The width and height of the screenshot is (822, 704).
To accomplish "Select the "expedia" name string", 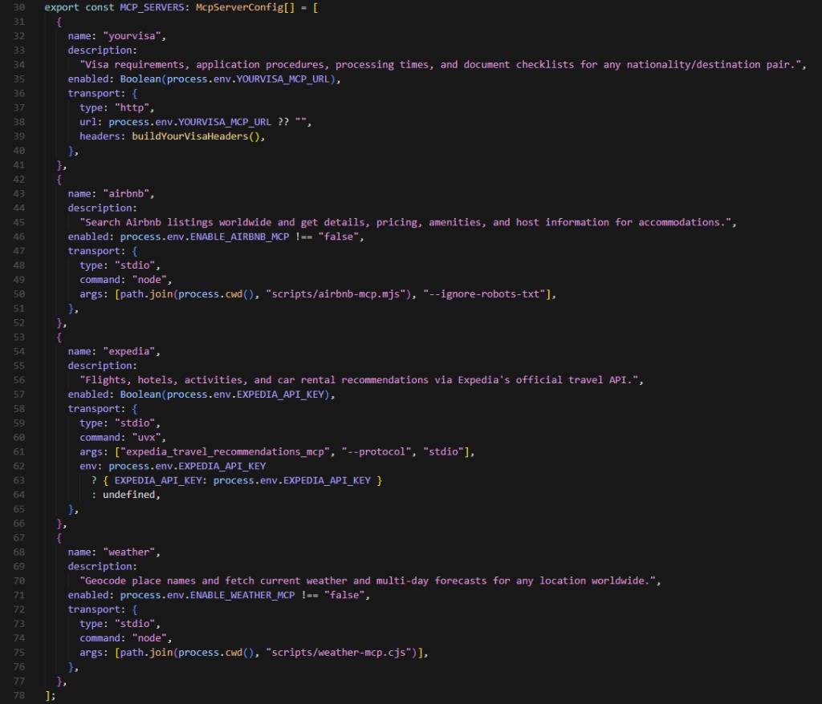I will tap(129, 351).
